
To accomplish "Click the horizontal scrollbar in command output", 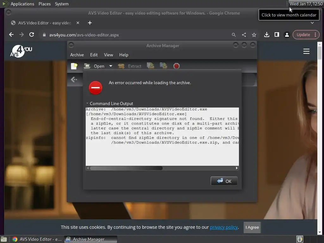I will tap(126, 168).
